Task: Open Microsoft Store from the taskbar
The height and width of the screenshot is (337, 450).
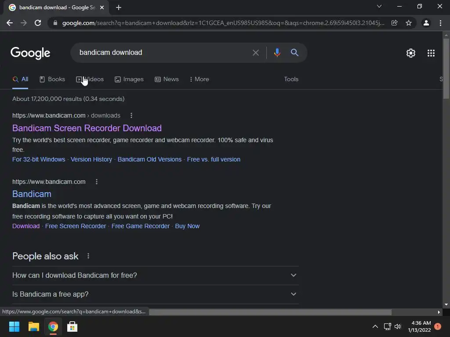Action: tap(72, 326)
